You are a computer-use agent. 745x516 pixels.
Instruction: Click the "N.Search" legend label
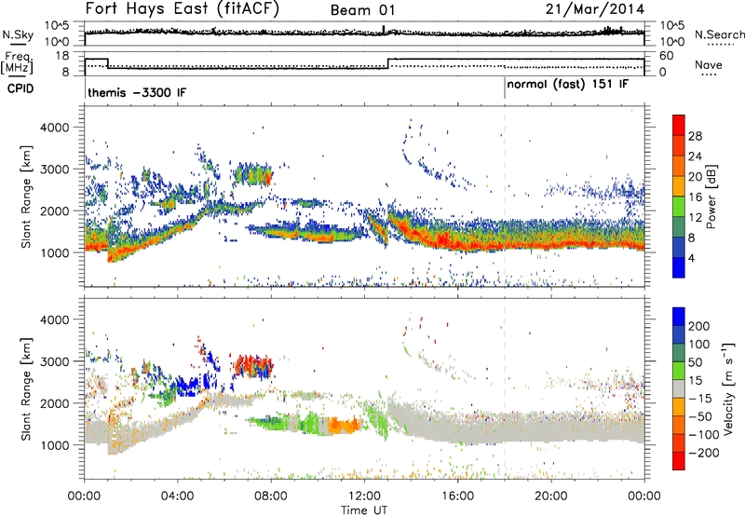point(719,34)
